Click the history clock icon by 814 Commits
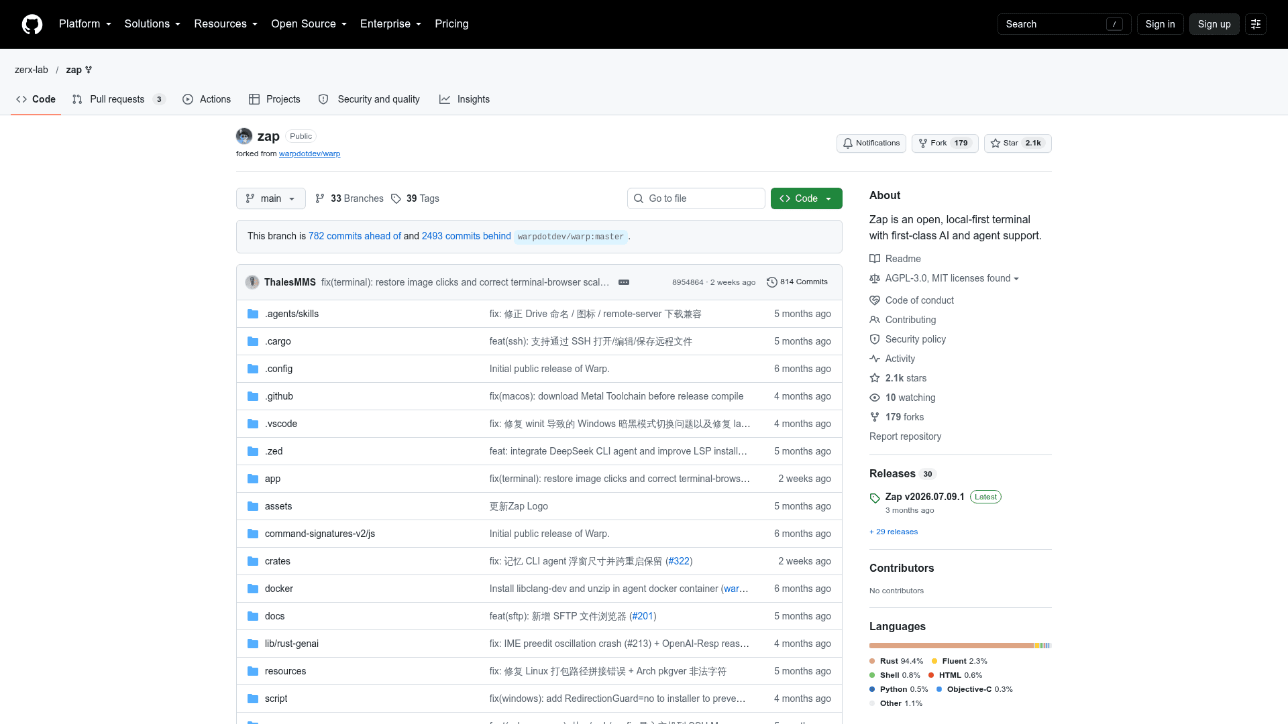 coord(772,282)
